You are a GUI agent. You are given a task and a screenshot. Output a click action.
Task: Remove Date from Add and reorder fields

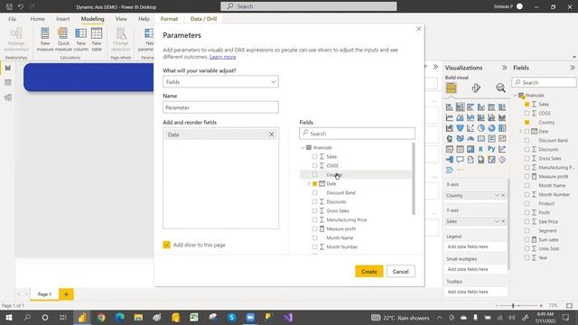pyautogui.click(x=271, y=135)
